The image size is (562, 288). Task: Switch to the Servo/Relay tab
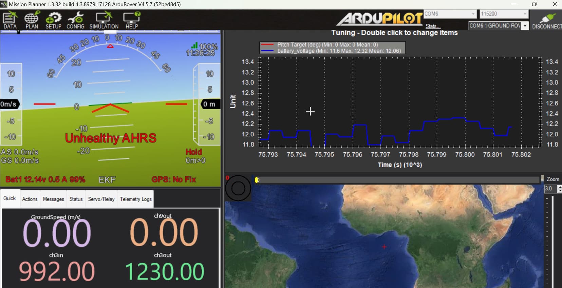coord(101,199)
